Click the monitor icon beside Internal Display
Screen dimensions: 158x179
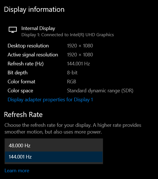coord(13,30)
